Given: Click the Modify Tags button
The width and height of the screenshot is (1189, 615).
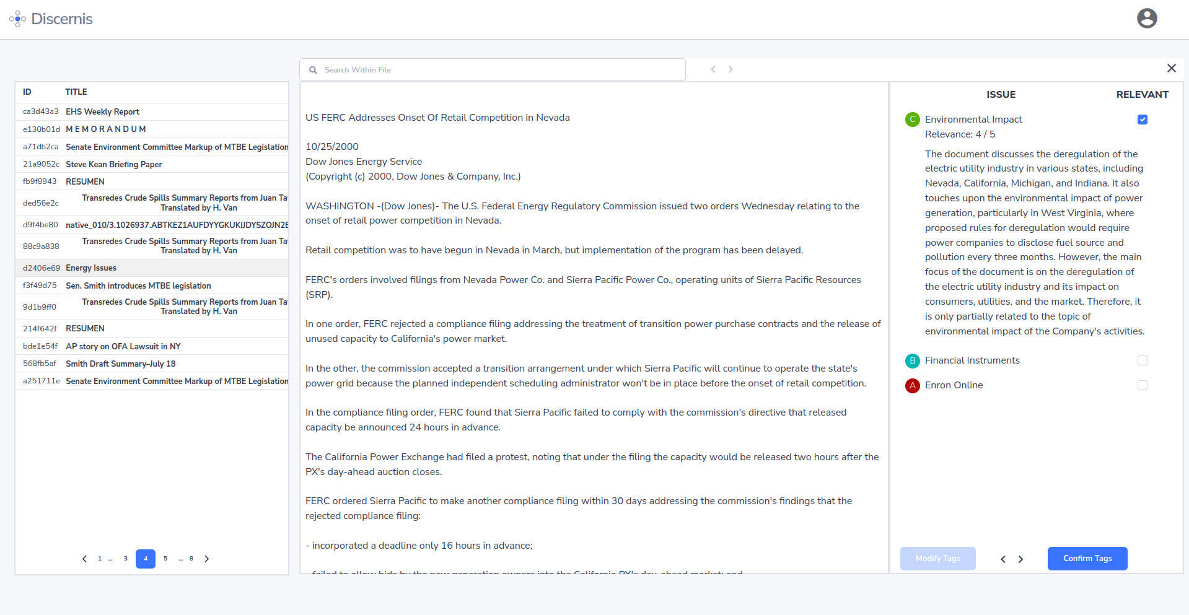Looking at the screenshot, I should point(937,559).
